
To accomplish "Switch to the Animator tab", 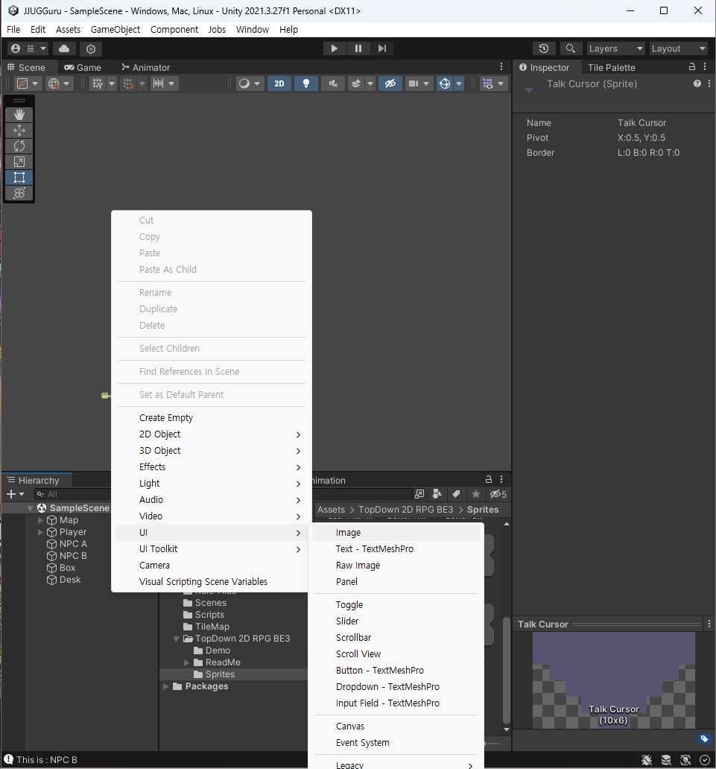I will click(145, 67).
